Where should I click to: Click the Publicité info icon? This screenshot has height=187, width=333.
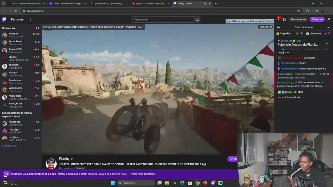pyautogui.click(x=271, y=27)
